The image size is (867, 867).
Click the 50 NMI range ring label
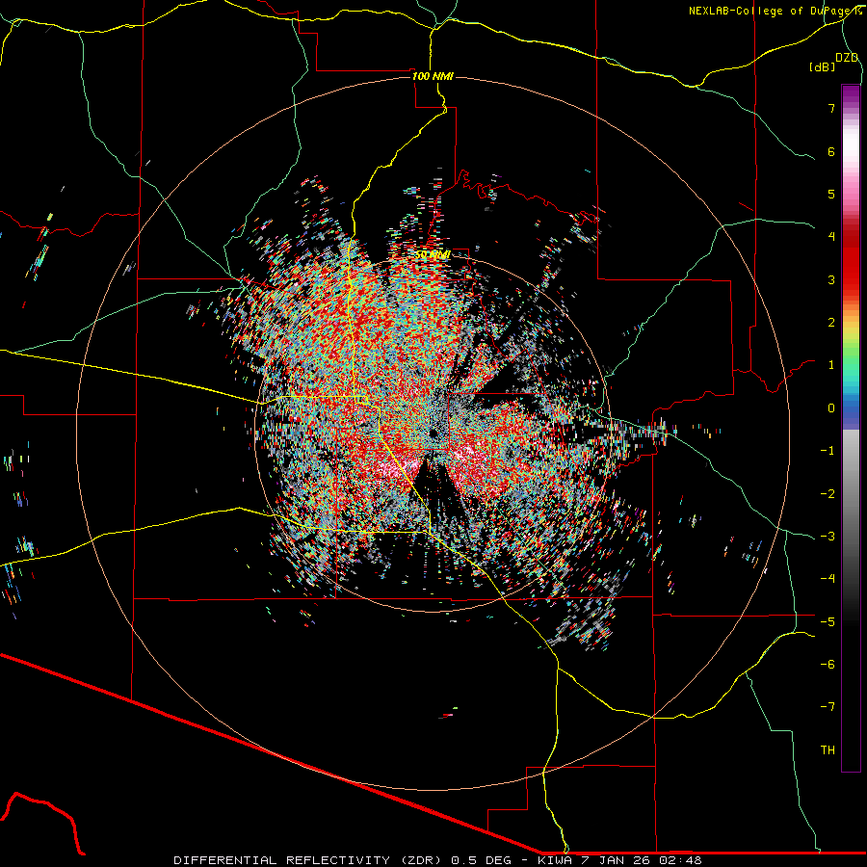point(433,254)
